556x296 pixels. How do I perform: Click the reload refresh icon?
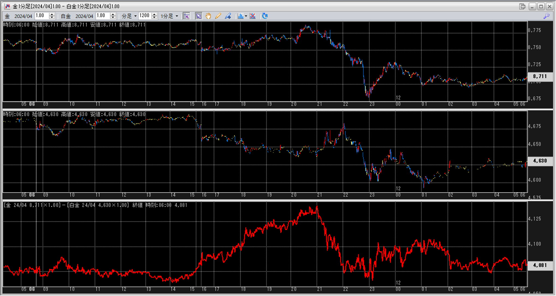click(265, 16)
